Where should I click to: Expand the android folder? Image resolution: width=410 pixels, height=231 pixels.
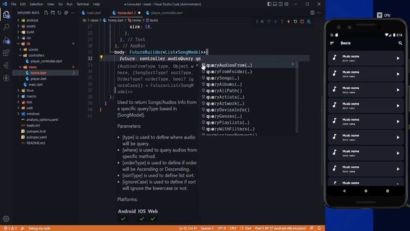point(19,20)
